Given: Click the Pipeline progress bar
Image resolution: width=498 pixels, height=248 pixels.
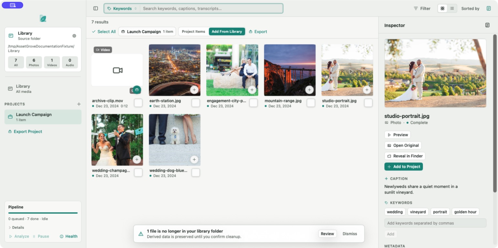Looking at the screenshot, I should pyautogui.click(x=43, y=213).
